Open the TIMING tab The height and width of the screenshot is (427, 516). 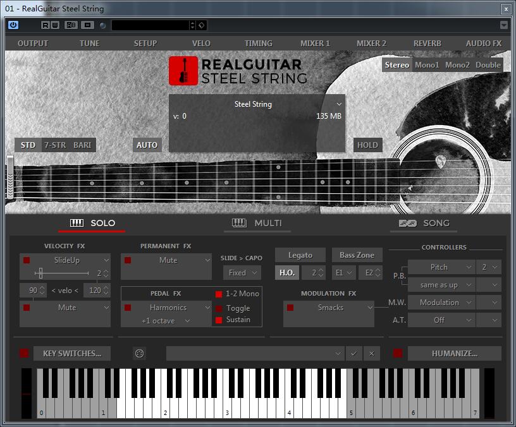259,44
